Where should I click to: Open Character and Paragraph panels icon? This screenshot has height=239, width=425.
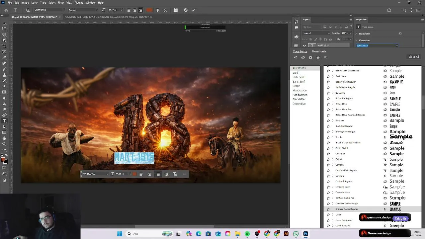tap(176, 10)
